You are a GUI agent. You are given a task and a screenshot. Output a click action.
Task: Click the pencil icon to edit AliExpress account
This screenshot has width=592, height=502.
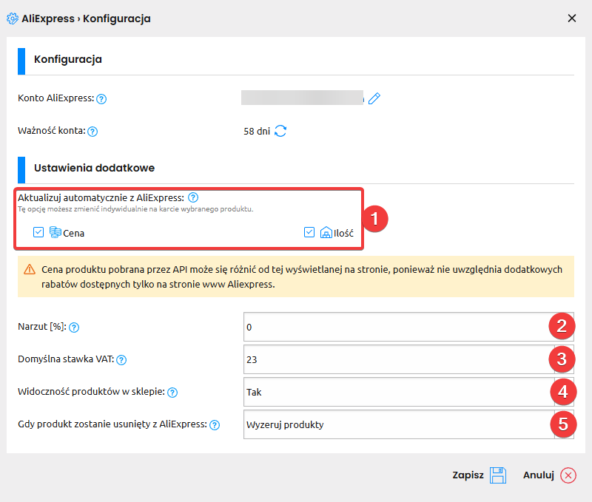point(374,98)
